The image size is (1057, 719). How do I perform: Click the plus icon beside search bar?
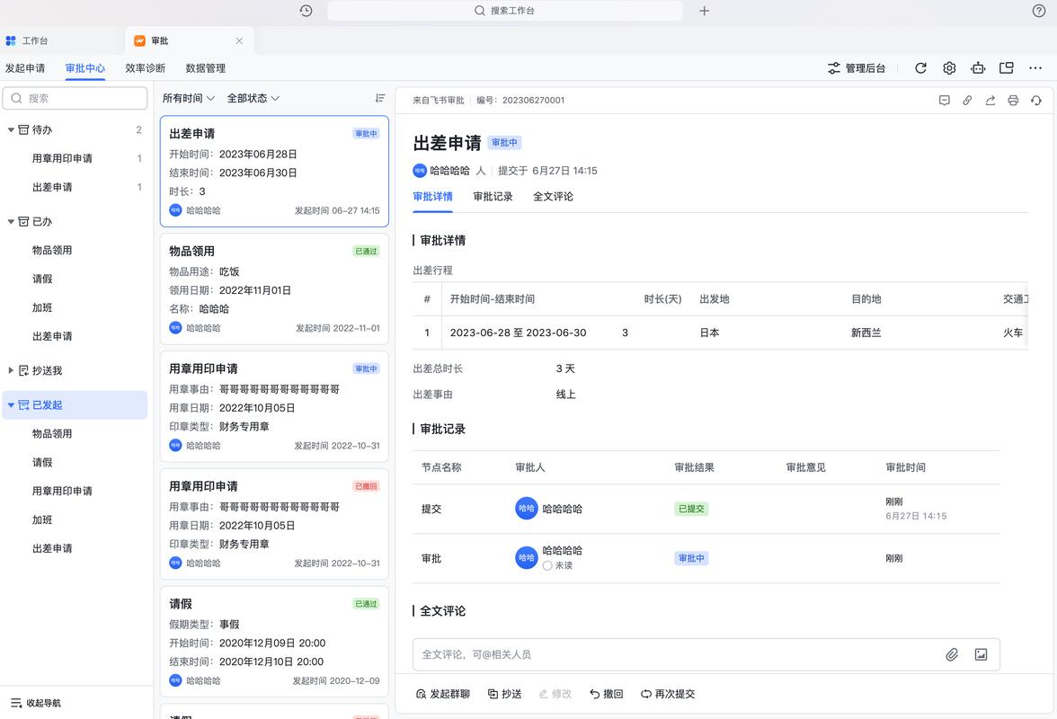pos(705,11)
